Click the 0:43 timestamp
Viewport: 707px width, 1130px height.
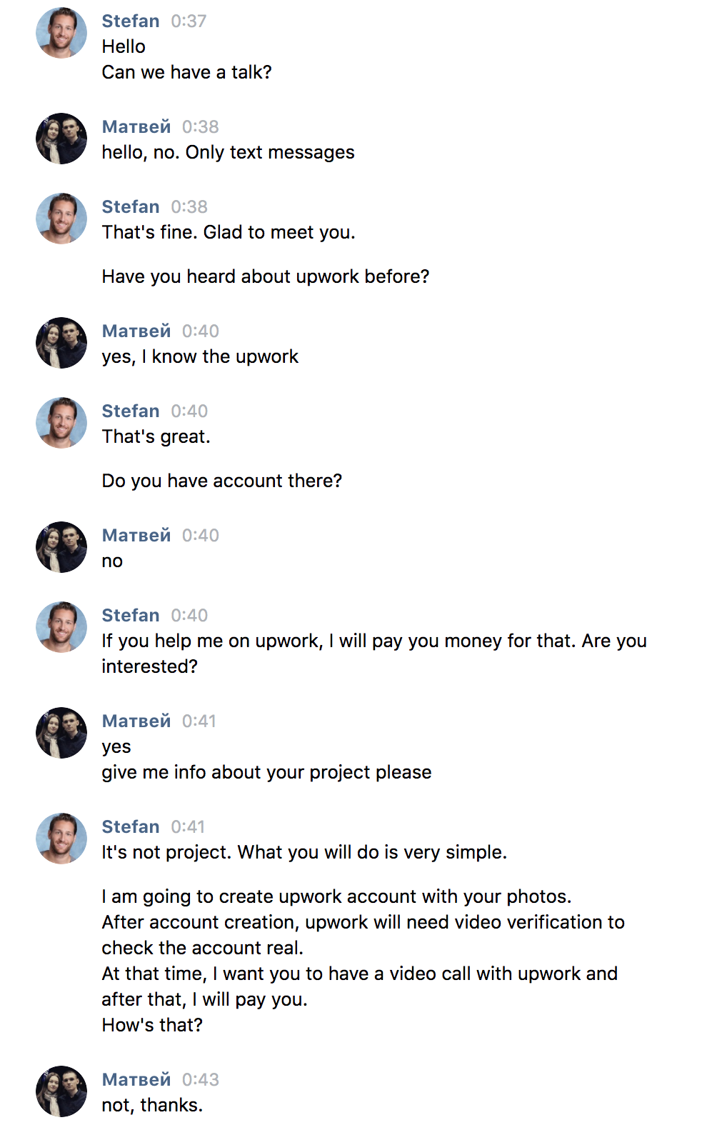200,1080
